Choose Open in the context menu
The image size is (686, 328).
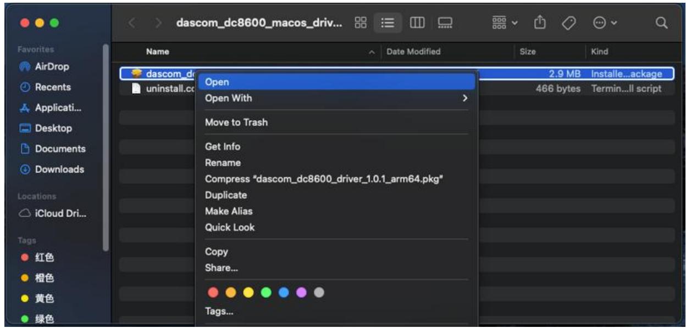(335, 82)
